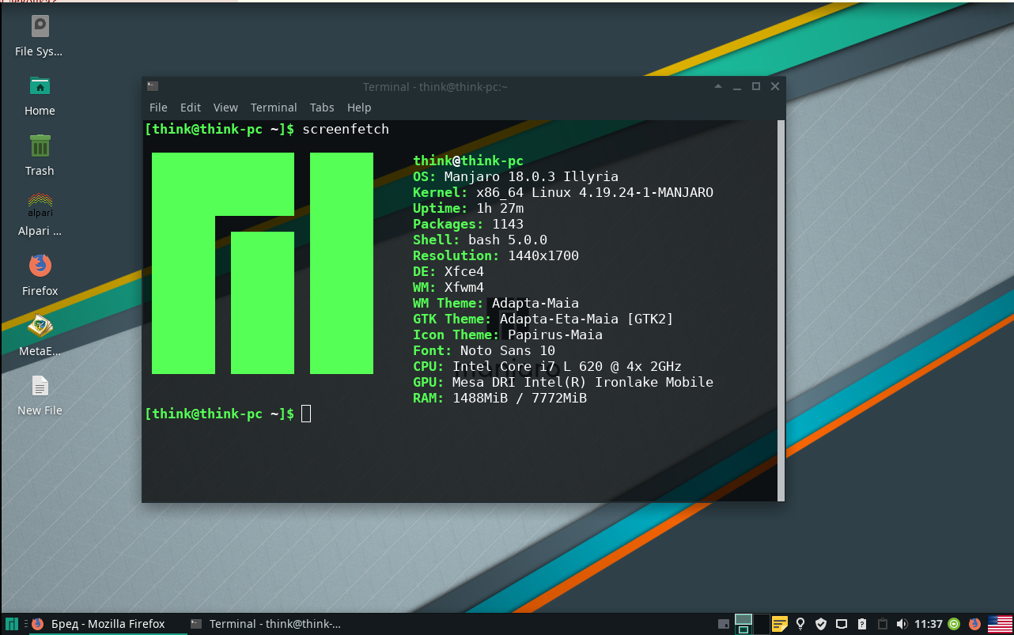Click the show desktop panel icon
Viewport: 1014px width, 635px height.
coord(724,624)
